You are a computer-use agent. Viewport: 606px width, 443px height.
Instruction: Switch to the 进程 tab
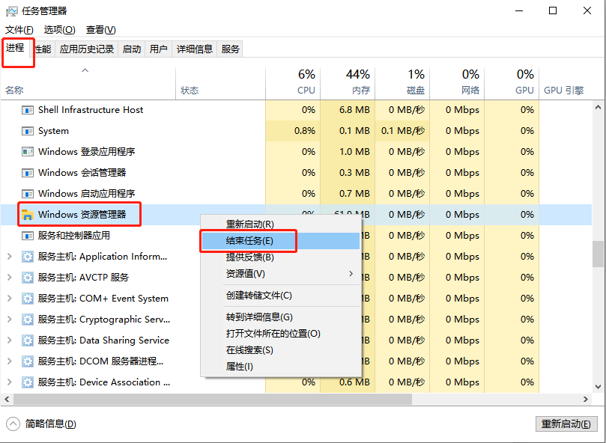coord(15,48)
